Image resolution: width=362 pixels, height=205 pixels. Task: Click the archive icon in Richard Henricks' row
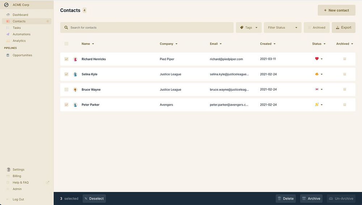point(345,59)
